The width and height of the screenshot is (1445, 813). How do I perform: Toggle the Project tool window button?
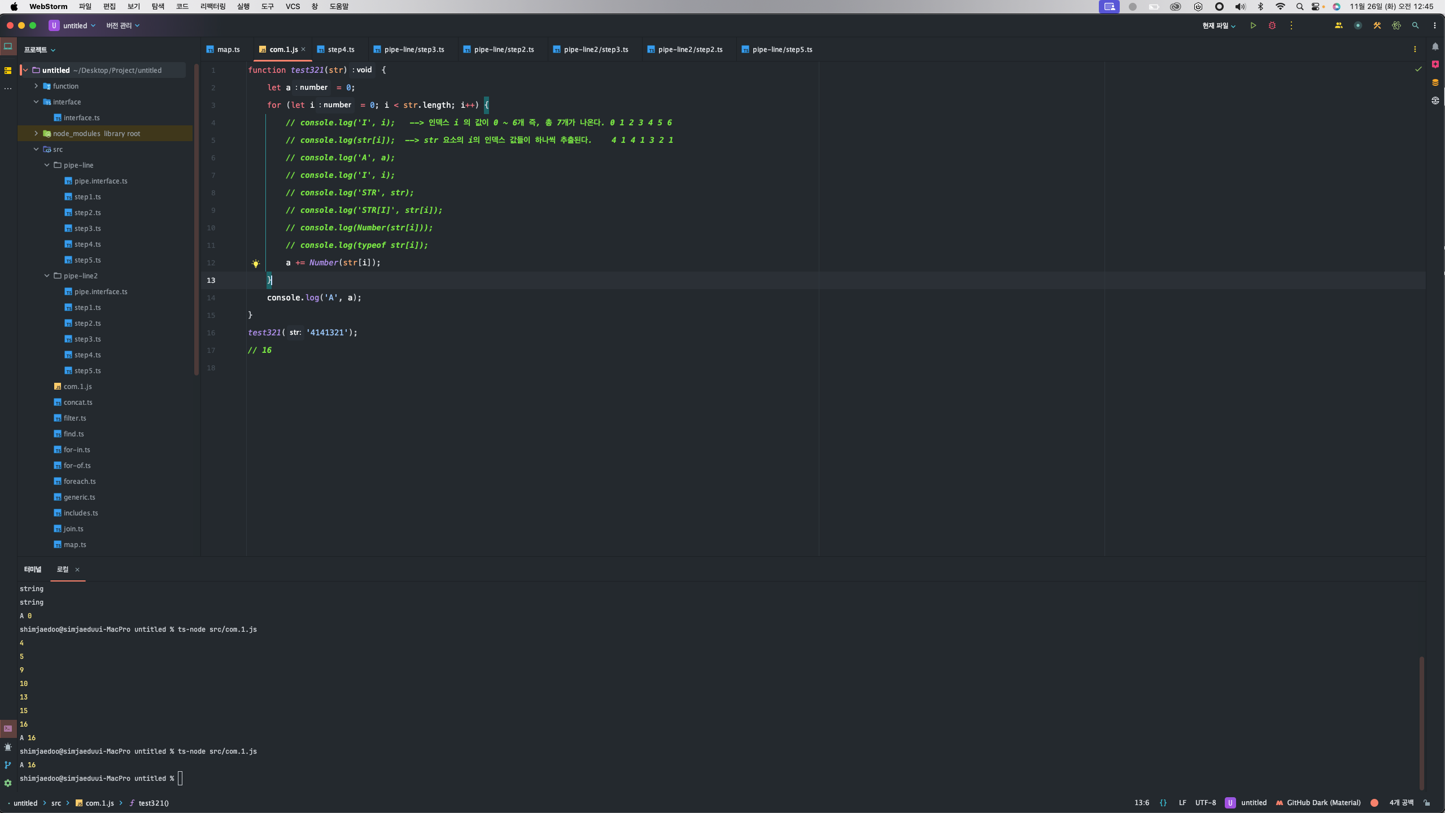tap(8, 47)
